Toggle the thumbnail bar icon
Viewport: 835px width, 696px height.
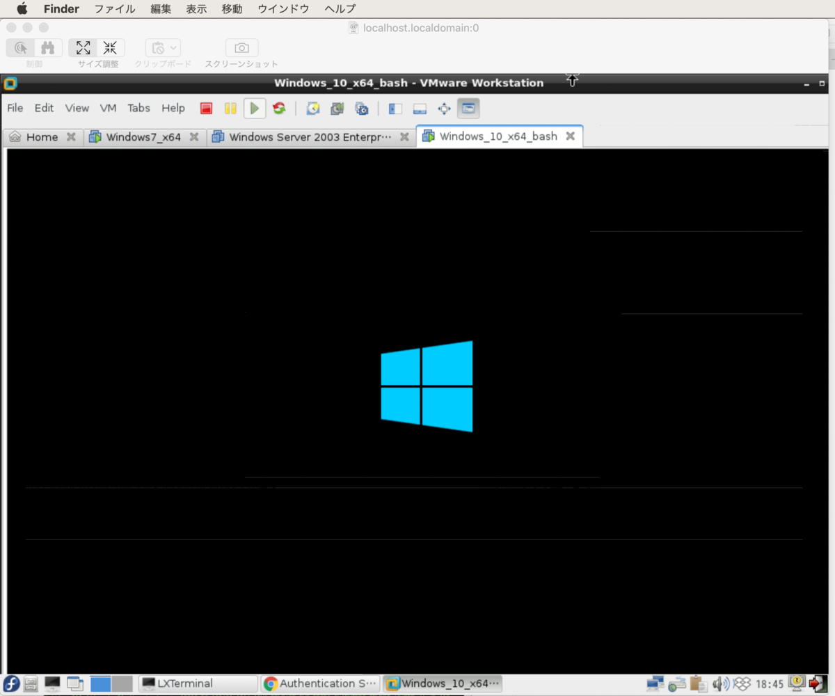pyautogui.click(x=420, y=109)
